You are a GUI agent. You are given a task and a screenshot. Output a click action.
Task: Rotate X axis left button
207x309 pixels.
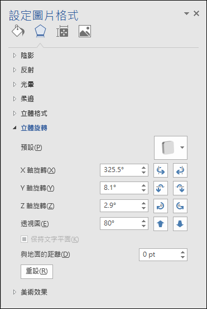pyautogui.click(x=161, y=170)
